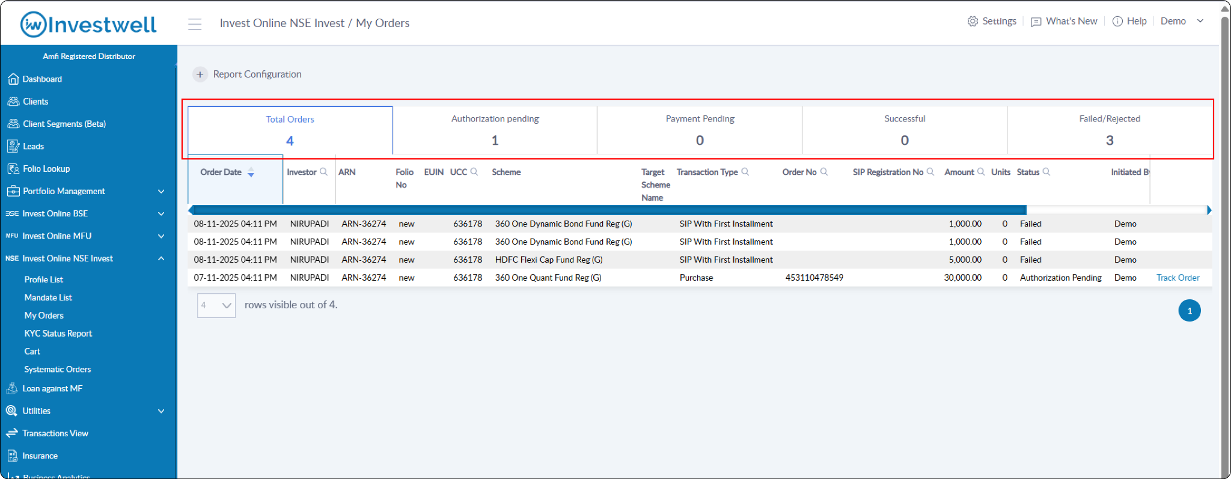Click the Investwell logo
This screenshot has height=479, width=1231.
(88, 24)
